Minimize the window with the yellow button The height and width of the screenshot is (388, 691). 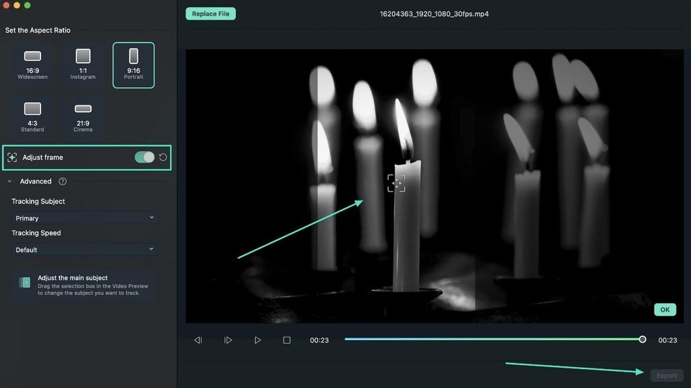tap(17, 5)
